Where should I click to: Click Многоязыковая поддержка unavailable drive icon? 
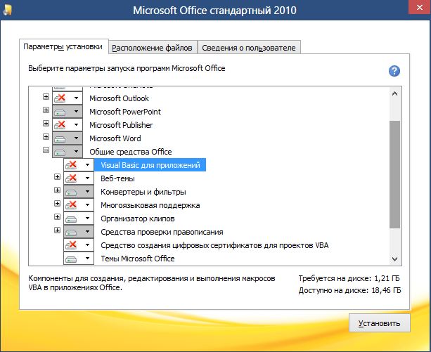pos(71,205)
